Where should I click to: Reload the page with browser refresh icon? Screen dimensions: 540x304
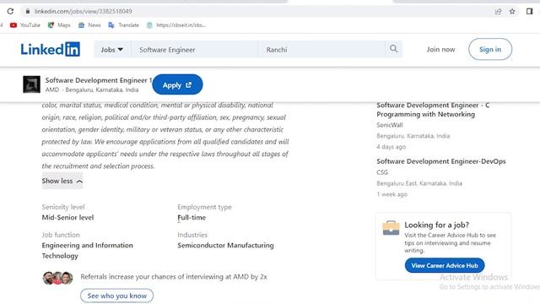[10, 11]
